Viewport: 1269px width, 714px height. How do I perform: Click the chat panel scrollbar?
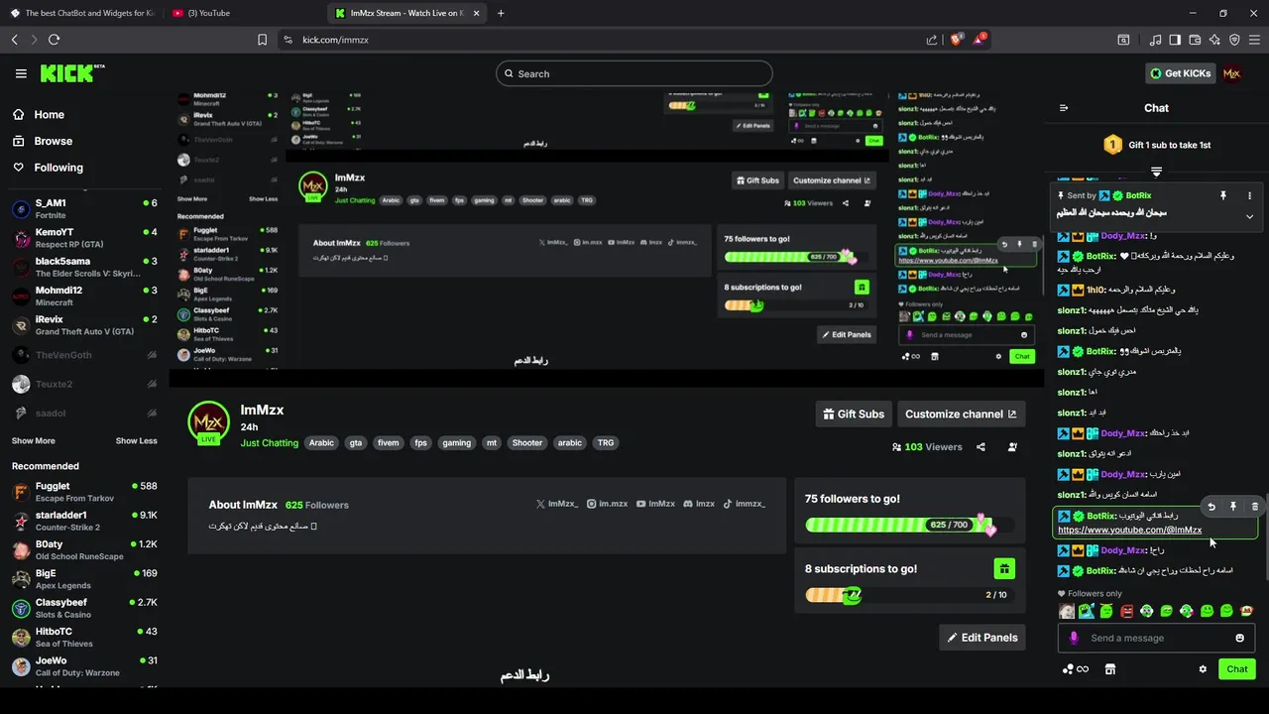tap(1266, 535)
